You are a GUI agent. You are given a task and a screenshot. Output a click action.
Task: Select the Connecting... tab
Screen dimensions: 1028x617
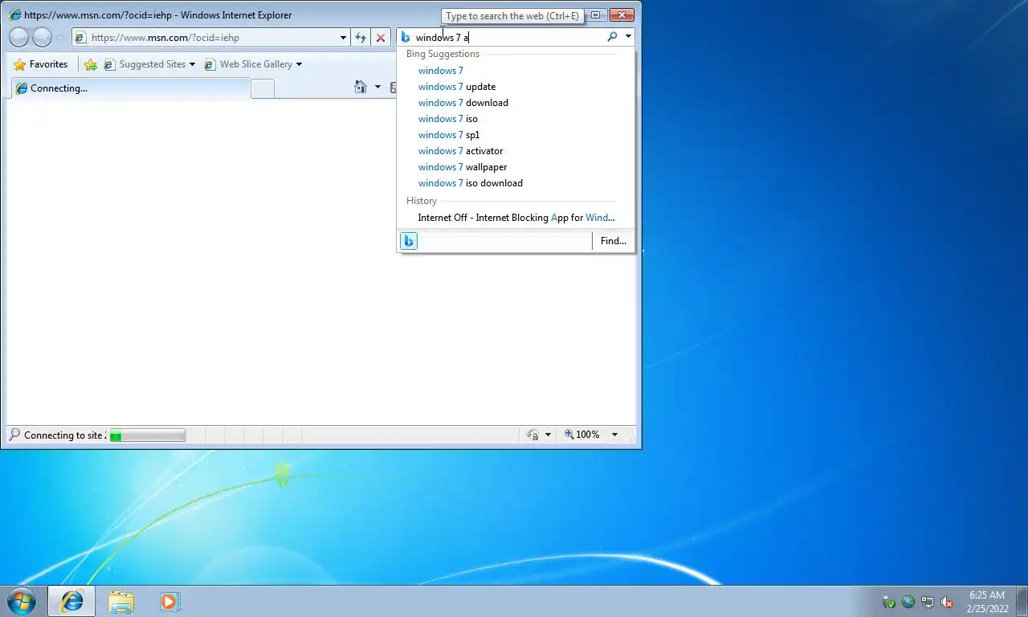tap(128, 88)
